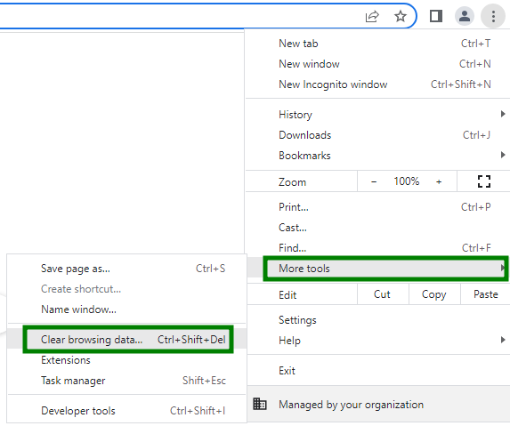The image size is (510, 434).
Task: Decrease zoom with the minus button
Action: pyautogui.click(x=374, y=181)
